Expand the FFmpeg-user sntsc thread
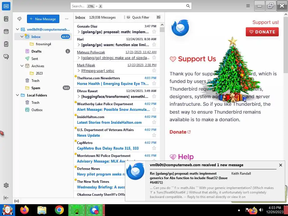The image size is (288, 216). [x=79, y=71]
